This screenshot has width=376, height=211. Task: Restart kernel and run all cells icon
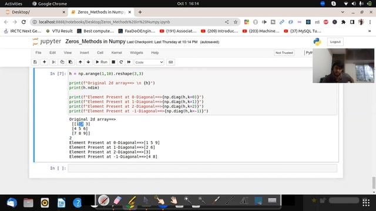tap(129, 62)
